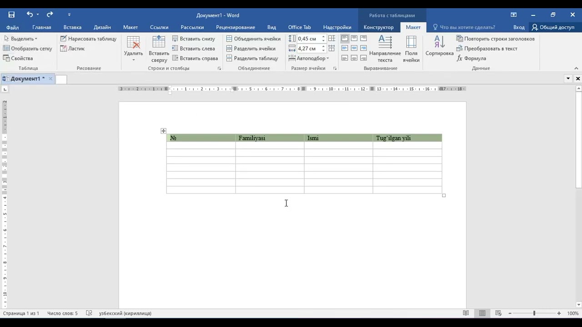Redo the last action
Image resolution: width=582 pixels, height=327 pixels.
tap(50, 15)
